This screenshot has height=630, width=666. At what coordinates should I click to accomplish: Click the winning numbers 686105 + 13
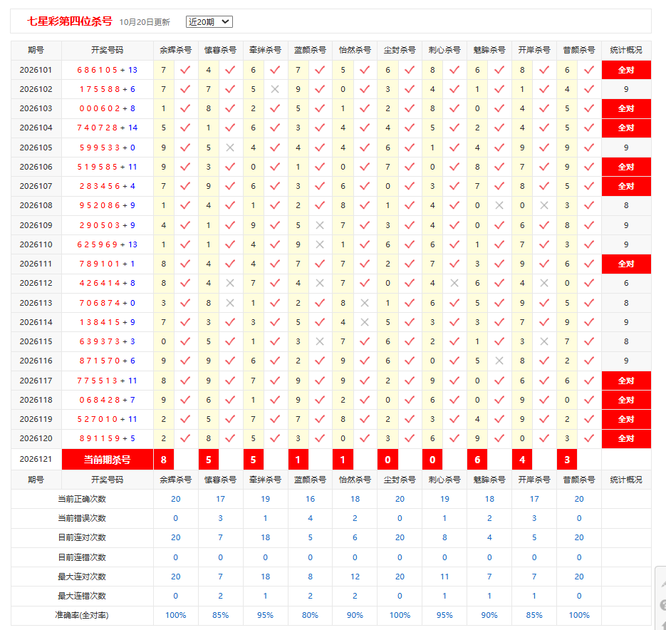click(x=108, y=70)
